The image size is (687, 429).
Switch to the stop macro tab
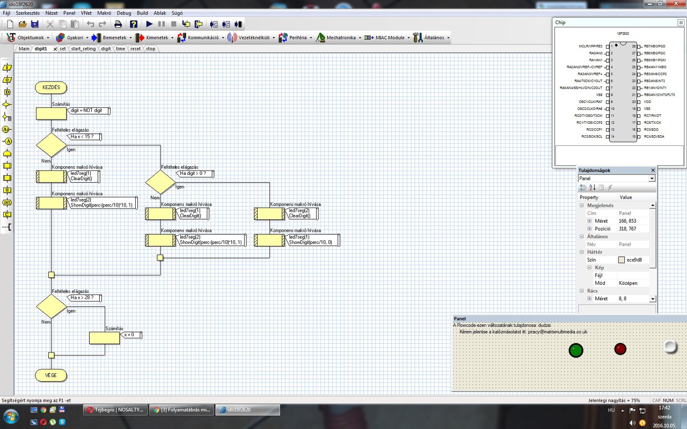[x=150, y=49]
